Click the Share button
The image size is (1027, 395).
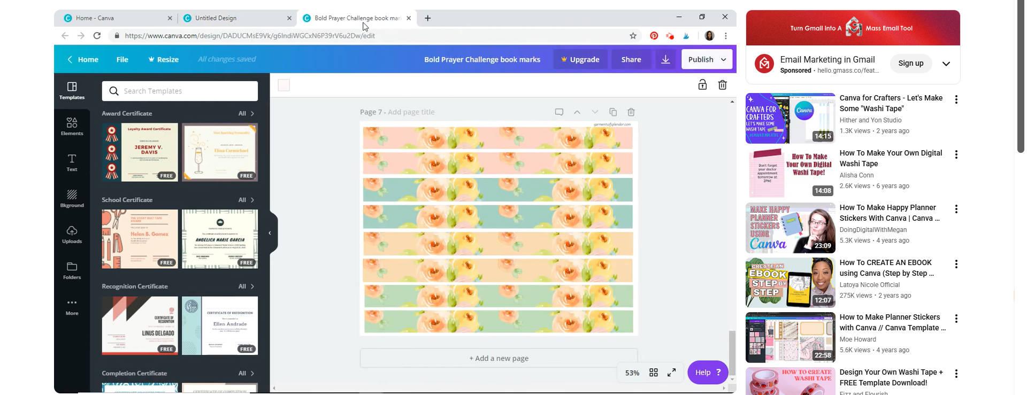click(631, 59)
